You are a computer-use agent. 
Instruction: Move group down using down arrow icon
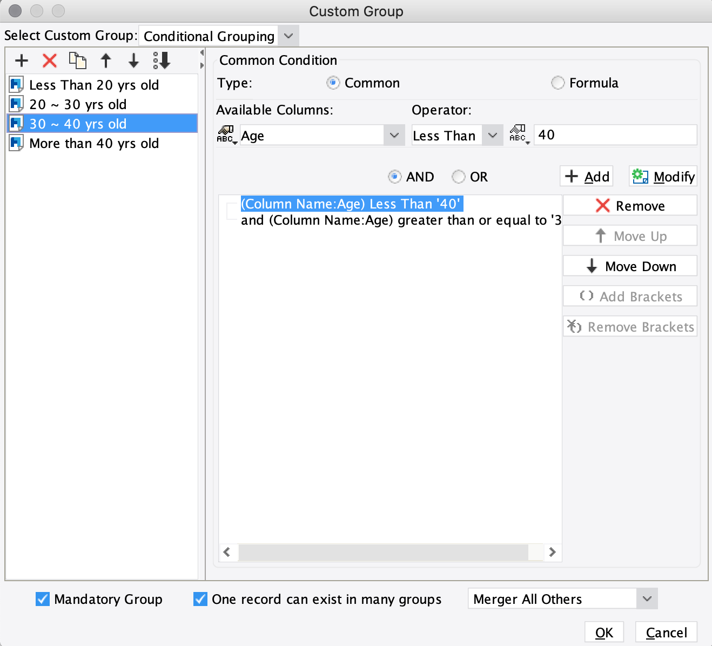[x=133, y=60]
